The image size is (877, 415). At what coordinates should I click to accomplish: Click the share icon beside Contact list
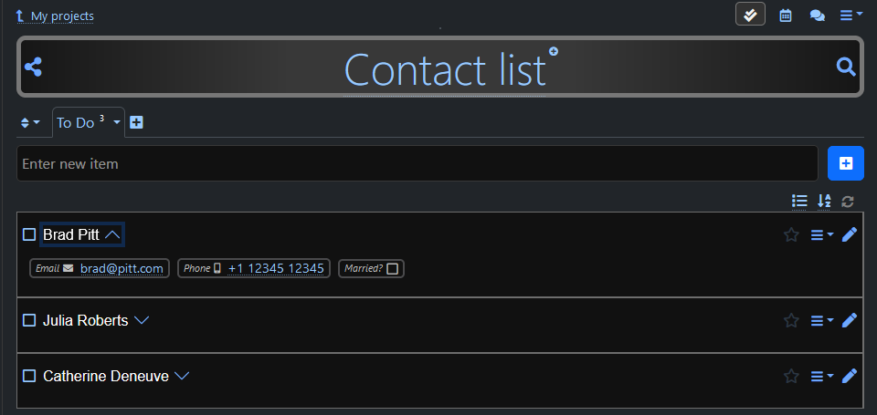(33, 67)
